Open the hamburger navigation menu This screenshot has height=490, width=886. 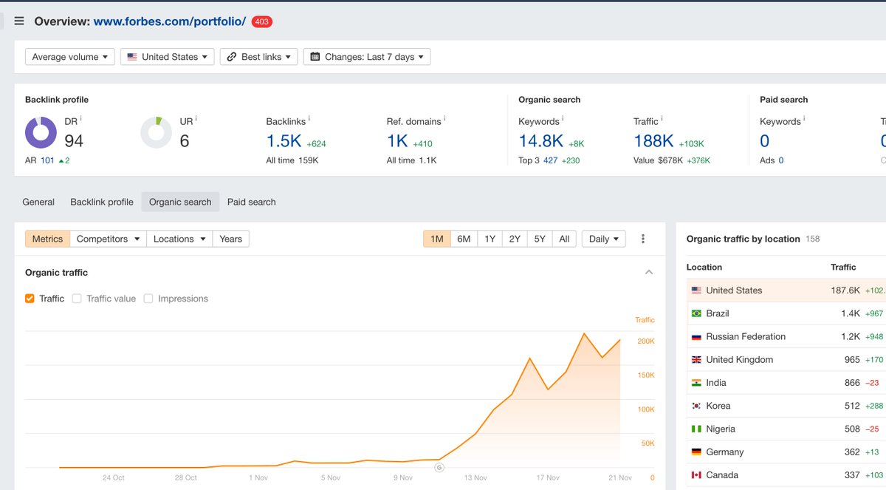[x=18, y=21]
